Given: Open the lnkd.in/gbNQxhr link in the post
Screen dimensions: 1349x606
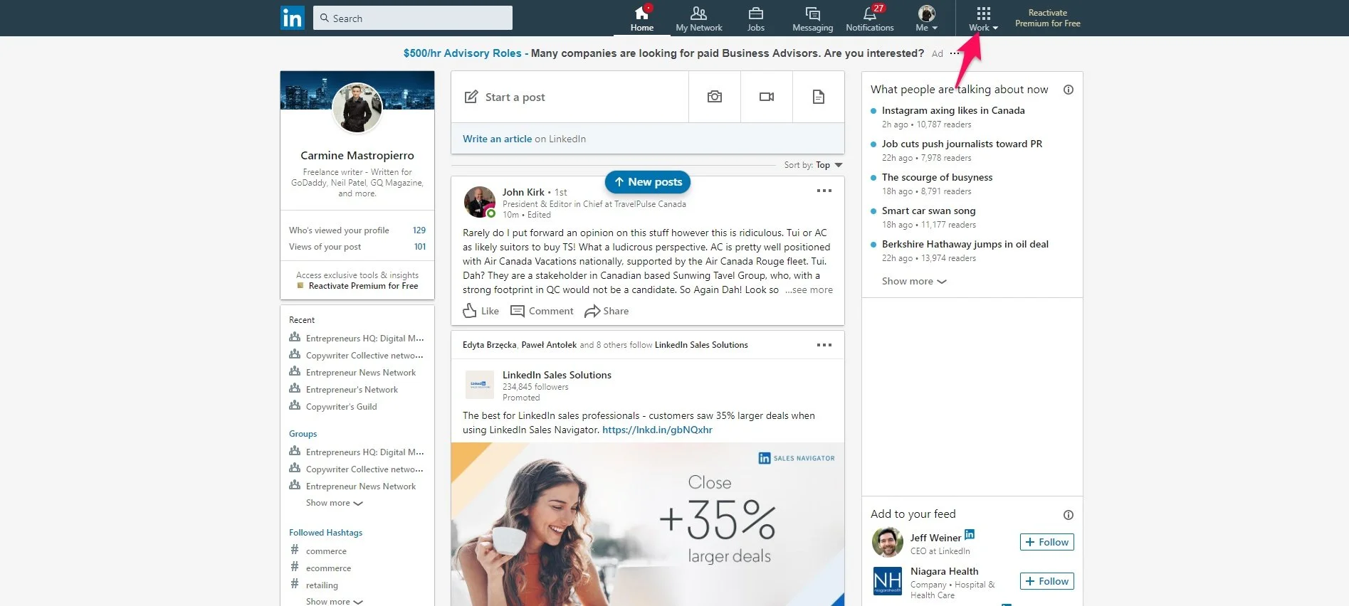Looking at the screenshot, I should [657, 430].
